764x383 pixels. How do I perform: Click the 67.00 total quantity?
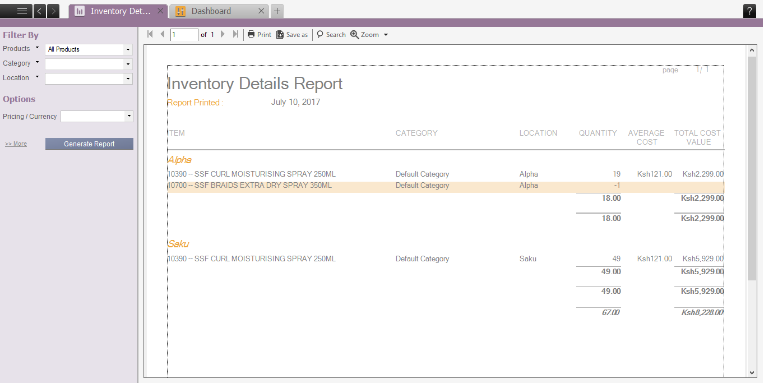(x=610, y=312)
